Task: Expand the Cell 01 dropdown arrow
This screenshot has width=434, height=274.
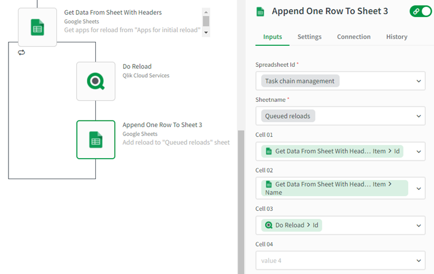Action: (419, 151)
